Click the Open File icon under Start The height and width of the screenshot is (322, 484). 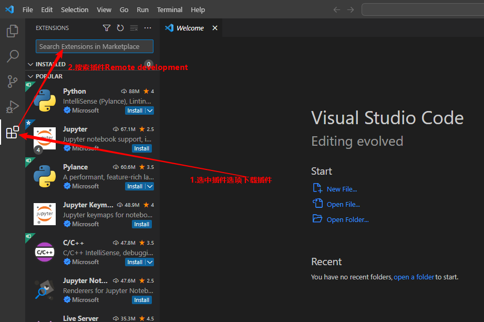(x=317, y=203)
